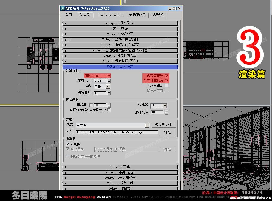Image resolution: width=272 pixels, height=201 pixels.
Task: Click the render dialog vertical scrollbar
Action: pyautogui.click(x=180, y=105)
